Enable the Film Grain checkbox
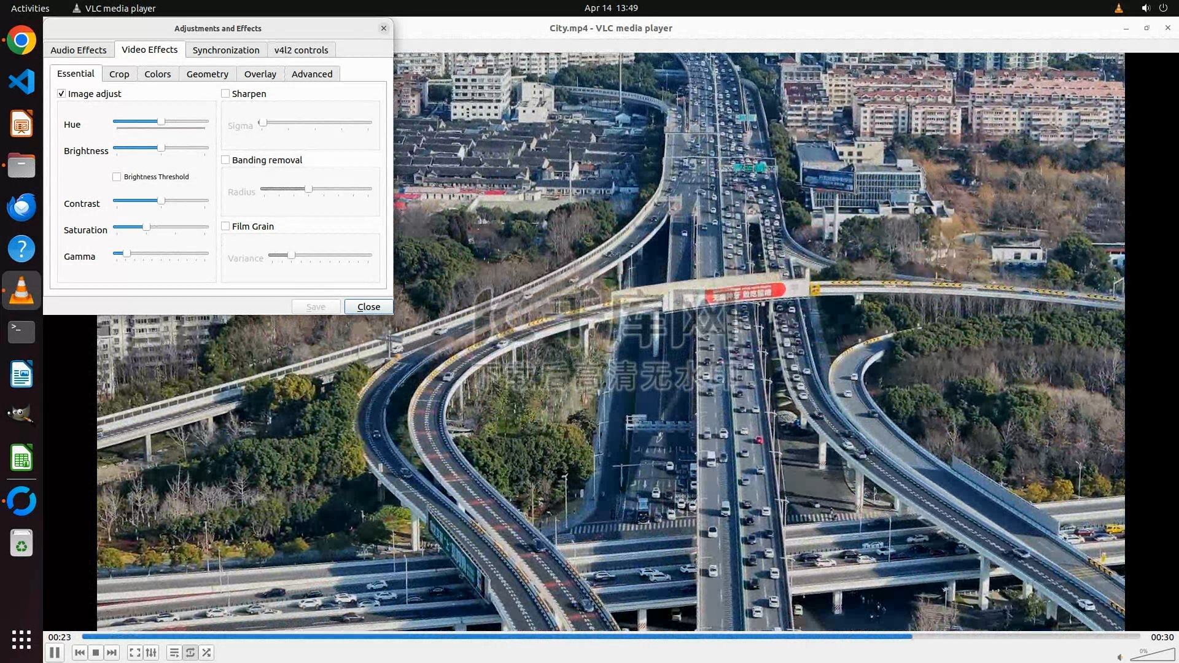The height and width of the screenshot is (663, 1179). 225,226
